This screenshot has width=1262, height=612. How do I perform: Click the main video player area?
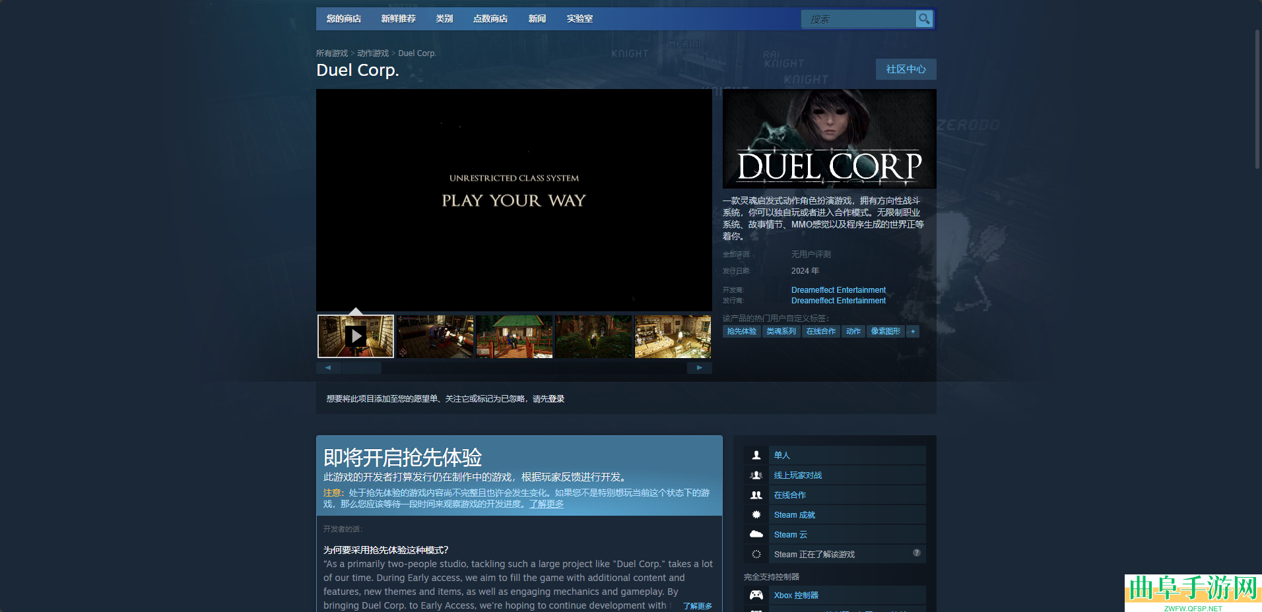514,200
